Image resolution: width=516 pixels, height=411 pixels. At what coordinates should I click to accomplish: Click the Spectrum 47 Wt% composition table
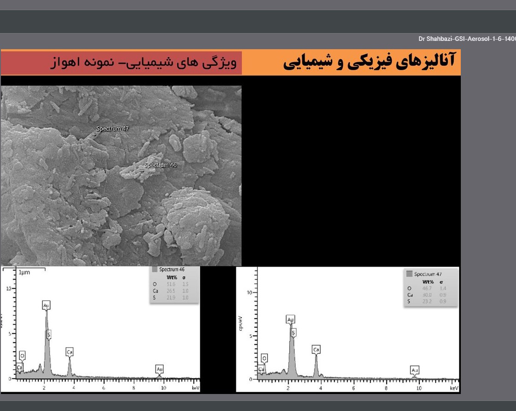(431, 288)
